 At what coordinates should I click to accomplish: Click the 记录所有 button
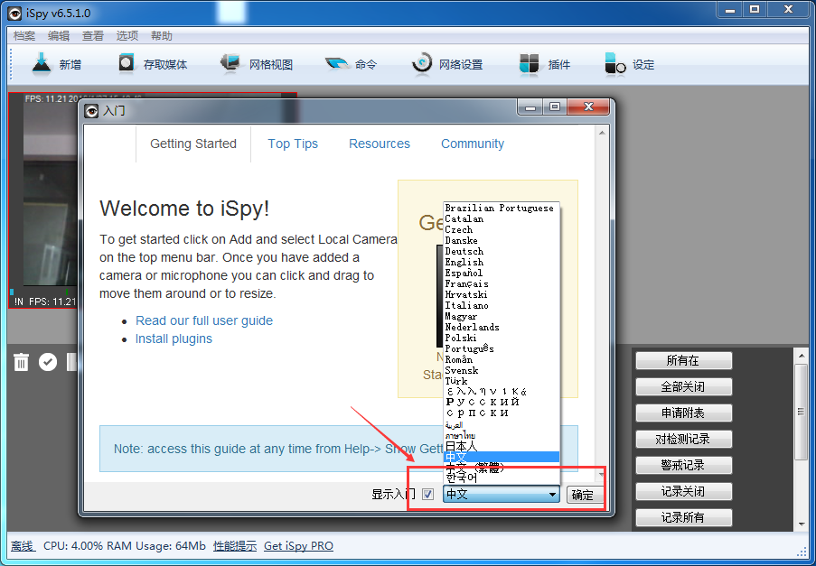[683, 517]
